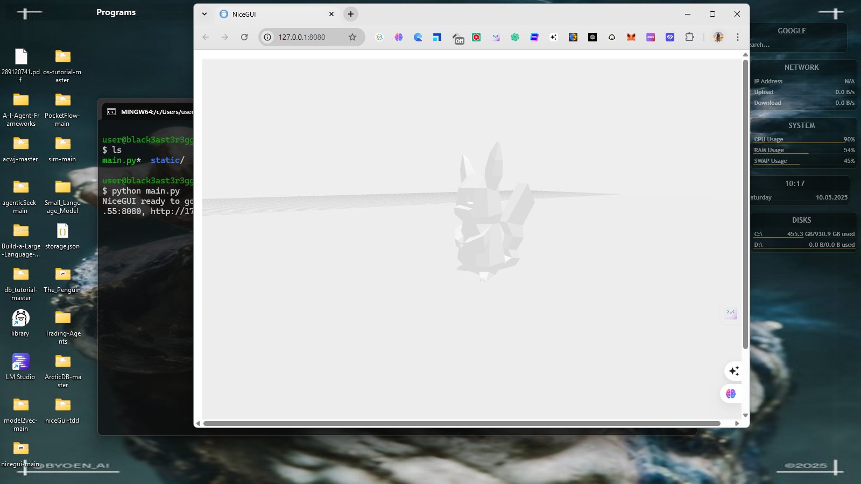
Task: Select the db_tutorial-master folder
Action: click(20, 284)
